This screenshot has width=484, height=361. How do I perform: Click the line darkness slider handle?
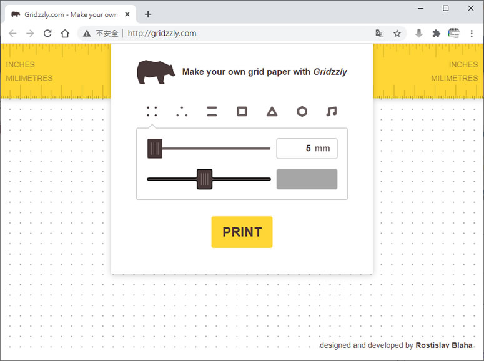point(204,179)
